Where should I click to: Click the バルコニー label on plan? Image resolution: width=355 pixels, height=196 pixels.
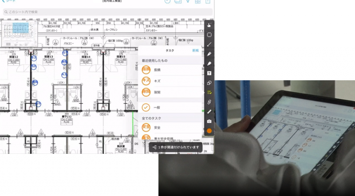(69, 43)
